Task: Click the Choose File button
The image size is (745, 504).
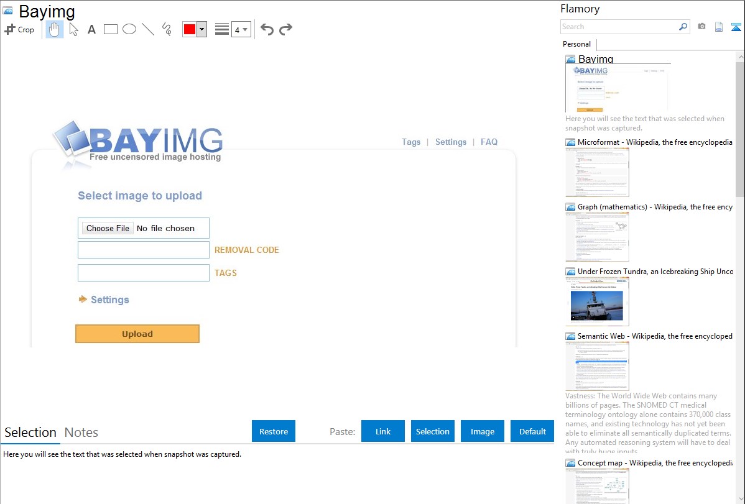Action: [x=108, y=228]
